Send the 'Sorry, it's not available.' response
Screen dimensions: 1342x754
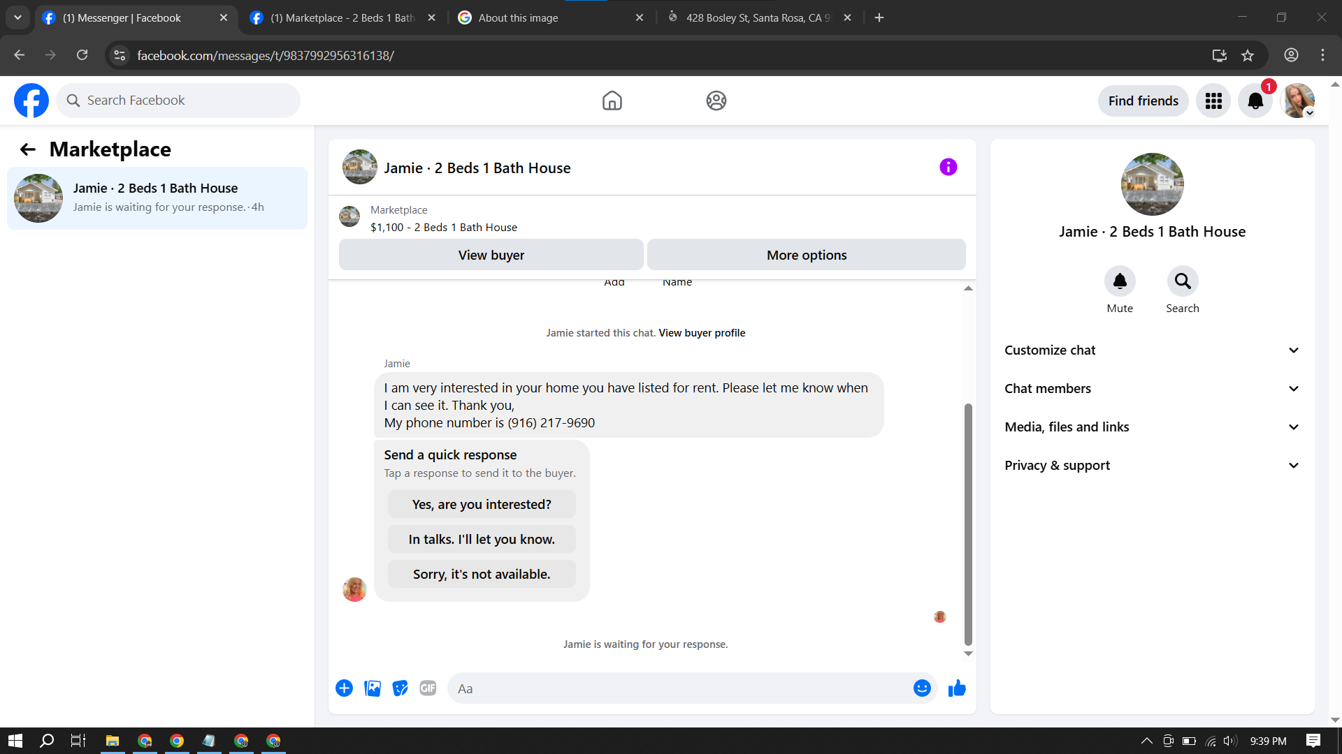[482, 574]
